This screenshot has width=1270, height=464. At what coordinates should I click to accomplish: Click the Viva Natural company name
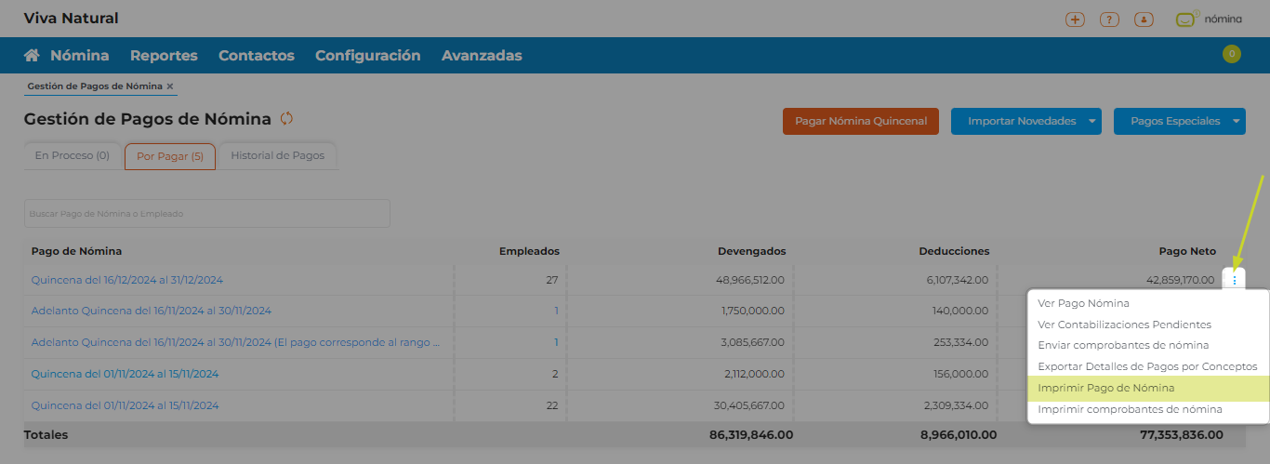point(72,19)
